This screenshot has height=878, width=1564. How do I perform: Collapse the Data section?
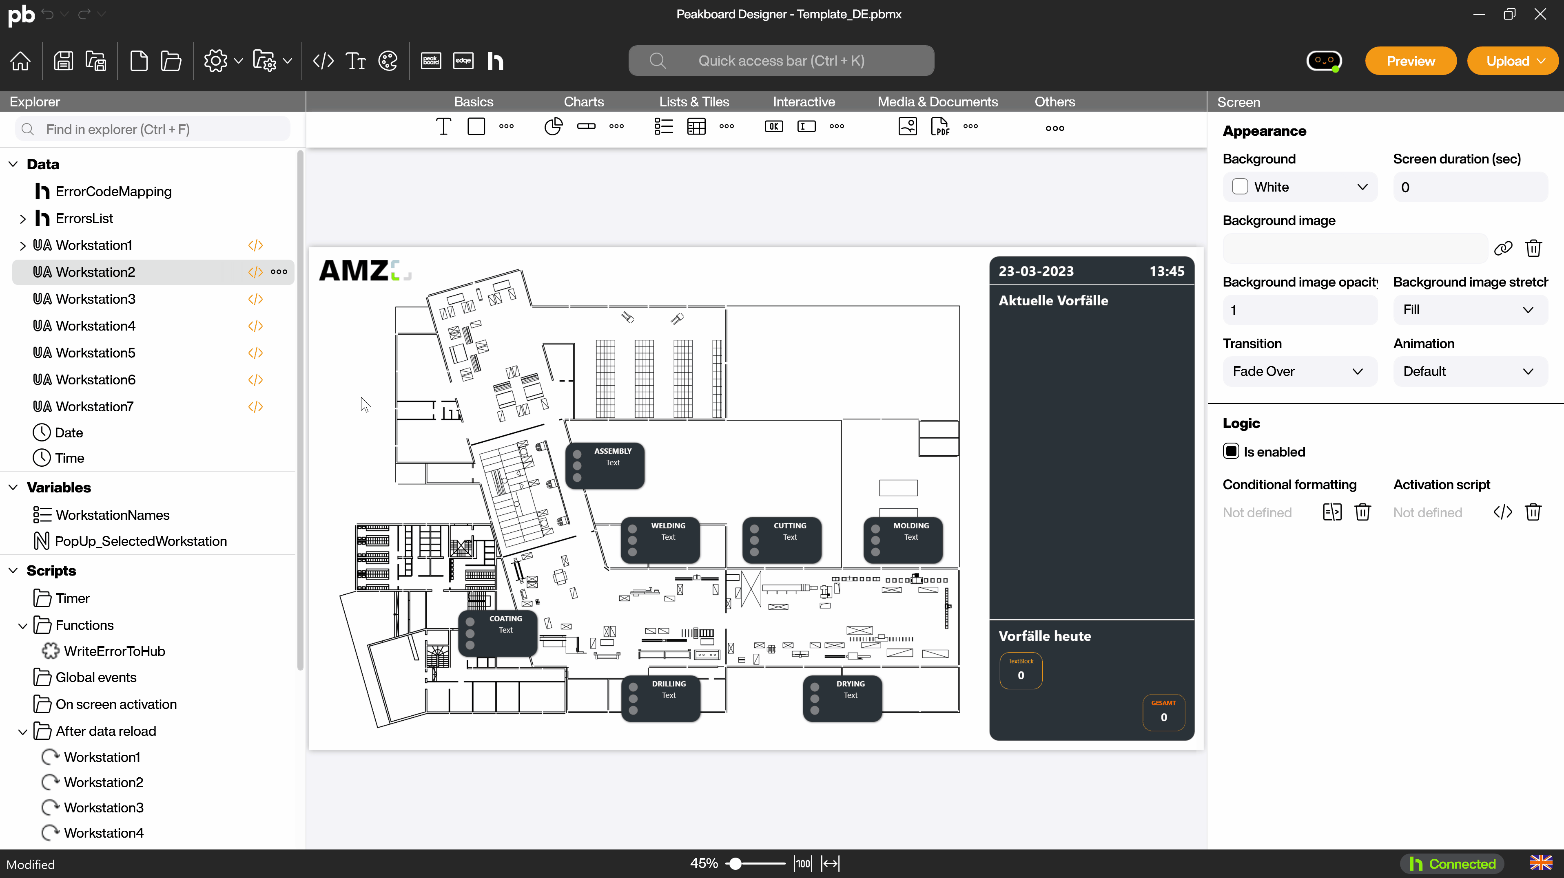(13, 164)
